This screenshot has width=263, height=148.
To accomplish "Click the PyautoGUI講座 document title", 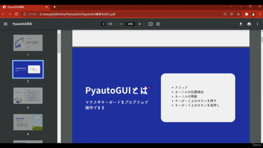I will [x=22, y=24].
